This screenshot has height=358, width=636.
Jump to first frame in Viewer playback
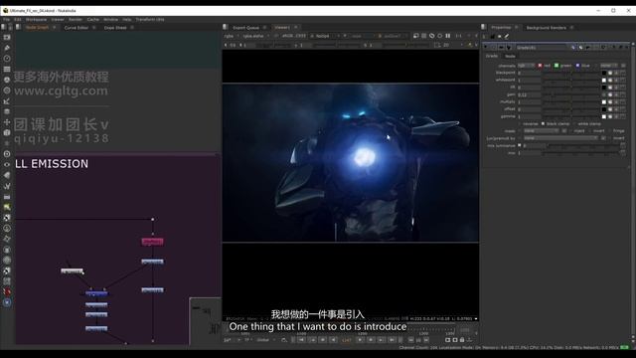301,340
